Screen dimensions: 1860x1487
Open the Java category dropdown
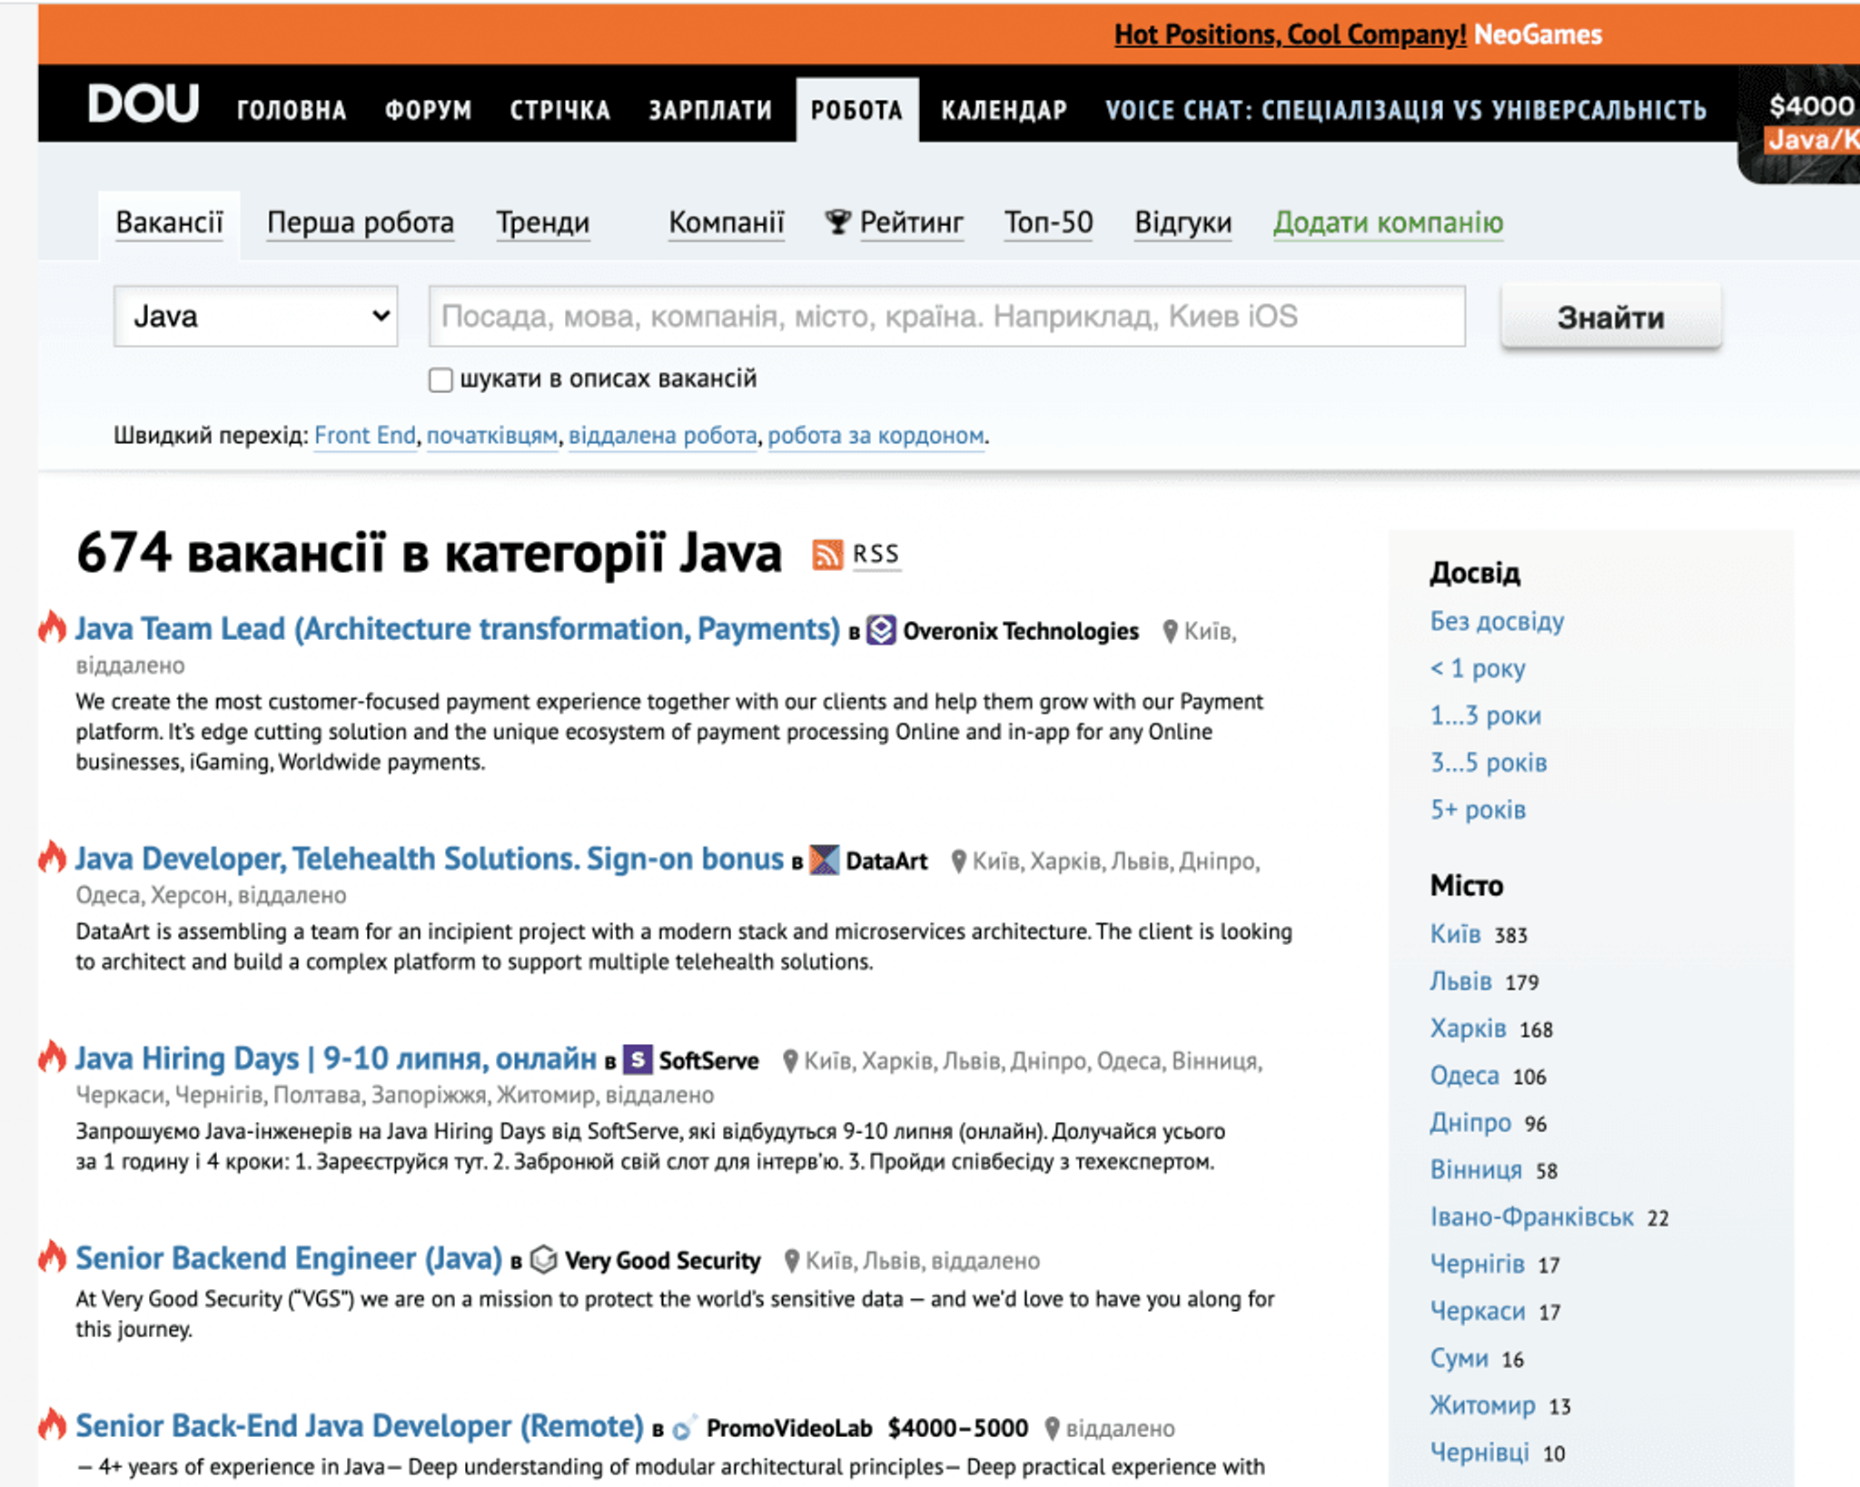coord(255,316)
